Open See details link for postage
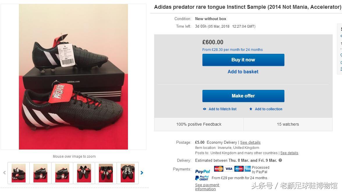Viewport: 342px width, 192px height. click(x=250, y=143)
